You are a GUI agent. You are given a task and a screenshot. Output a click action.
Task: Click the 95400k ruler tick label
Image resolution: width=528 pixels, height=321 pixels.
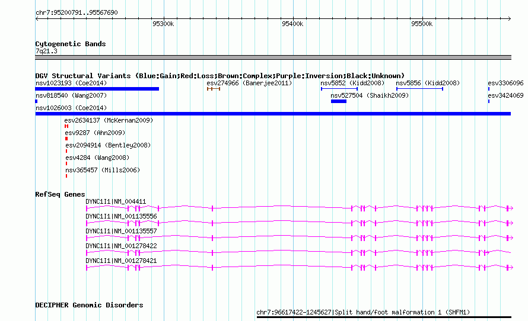pyautogui.click(x=292, y=24)
